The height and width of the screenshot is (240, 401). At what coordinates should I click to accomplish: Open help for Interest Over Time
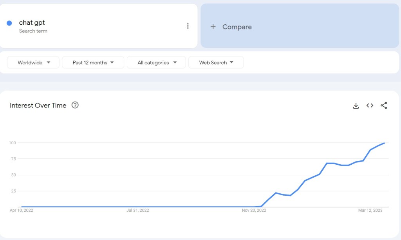click(x=75, y=105)
